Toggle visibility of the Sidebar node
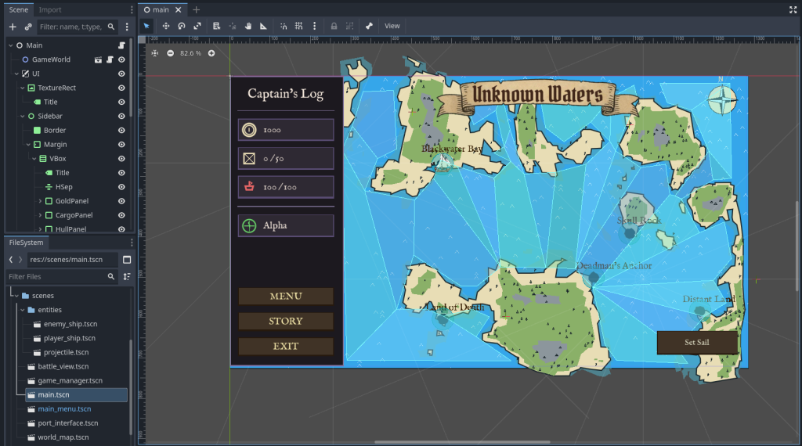 pyautogui.click(x=121, y=116)
